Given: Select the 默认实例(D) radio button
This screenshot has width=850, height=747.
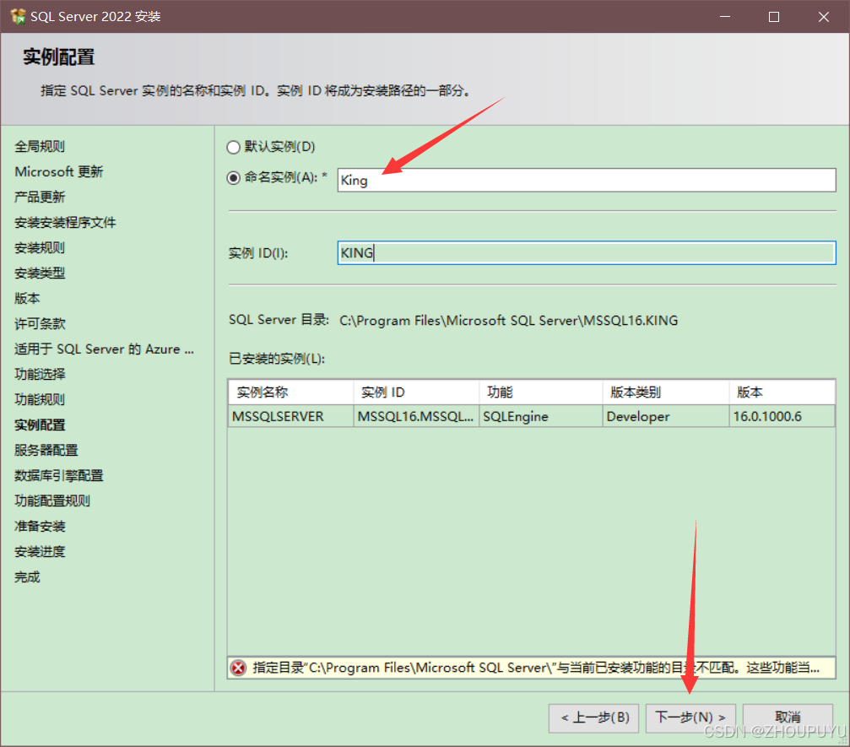Looking at the screenshot, I should 234,147.
